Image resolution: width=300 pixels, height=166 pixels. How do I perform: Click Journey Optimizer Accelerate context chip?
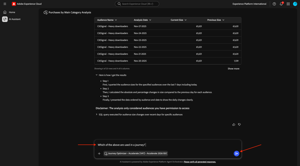(x=136, y=153)
